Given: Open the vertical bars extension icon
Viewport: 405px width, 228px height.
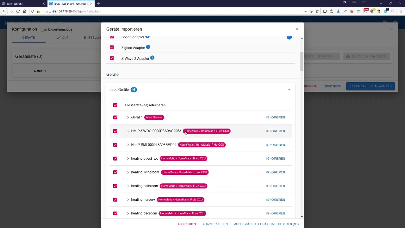Looking at the screenshot, I should point(358,11).
